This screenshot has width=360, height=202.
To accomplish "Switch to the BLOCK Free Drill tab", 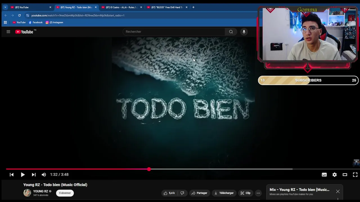I will click(x=166, y=7).
